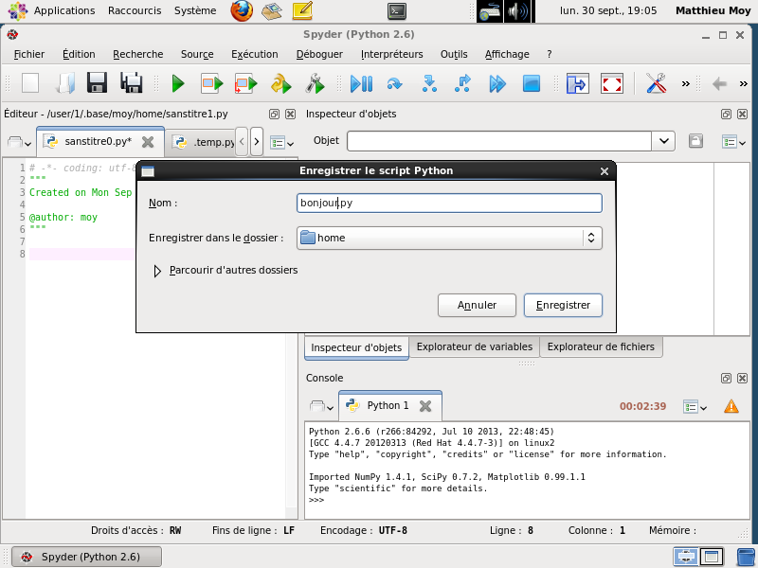Close sanstitre0.py tab
758x568 pixels.
148,142
